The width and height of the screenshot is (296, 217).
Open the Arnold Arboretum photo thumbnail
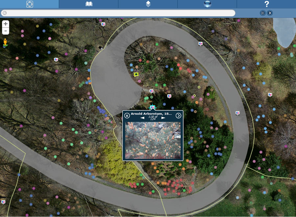point(153,140)
